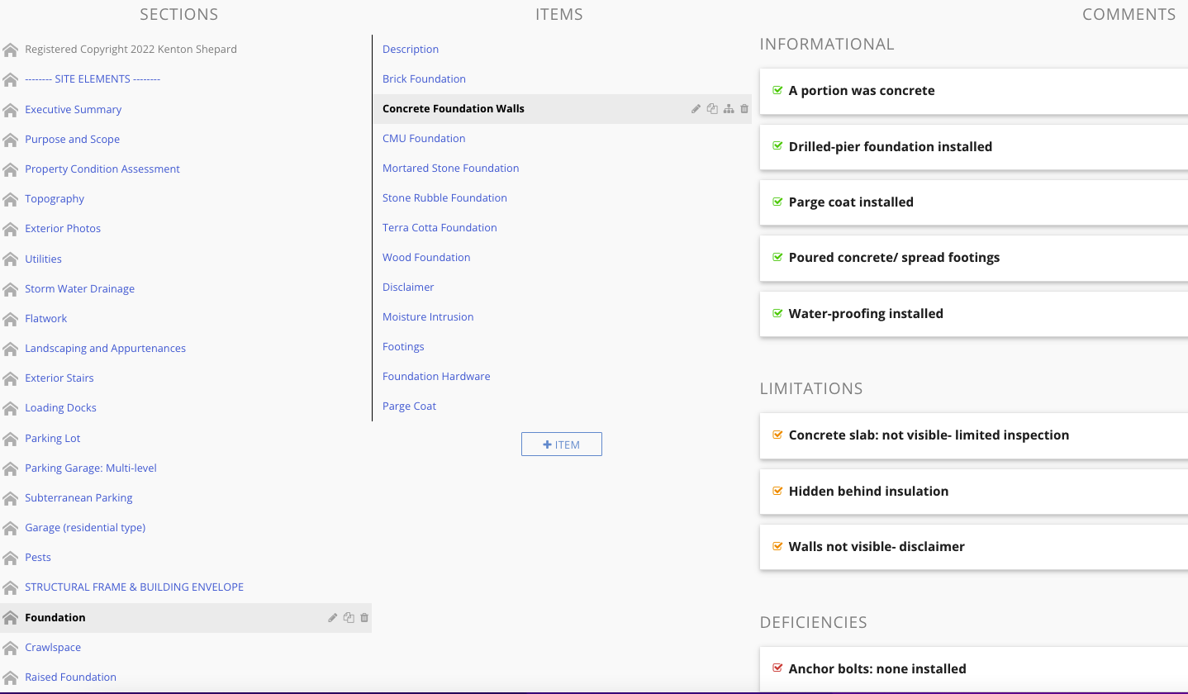Open the Footings item

pos(403,347)
